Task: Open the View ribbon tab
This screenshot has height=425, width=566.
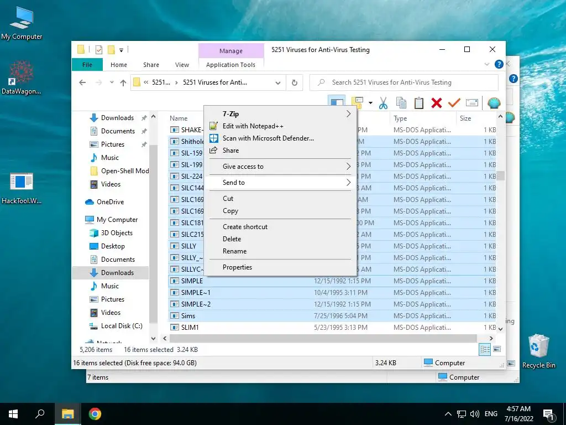Action: pyautogui.click(x=182, y=65)
